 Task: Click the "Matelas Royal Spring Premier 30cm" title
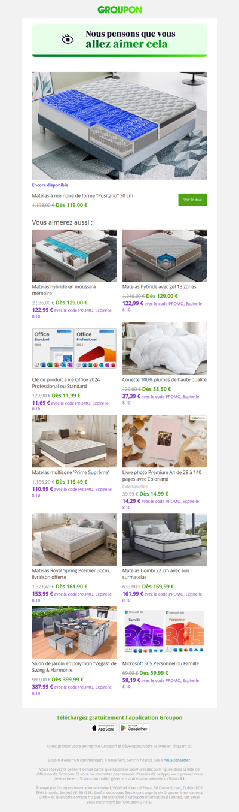pyautogui.click(x=71, y=574)
